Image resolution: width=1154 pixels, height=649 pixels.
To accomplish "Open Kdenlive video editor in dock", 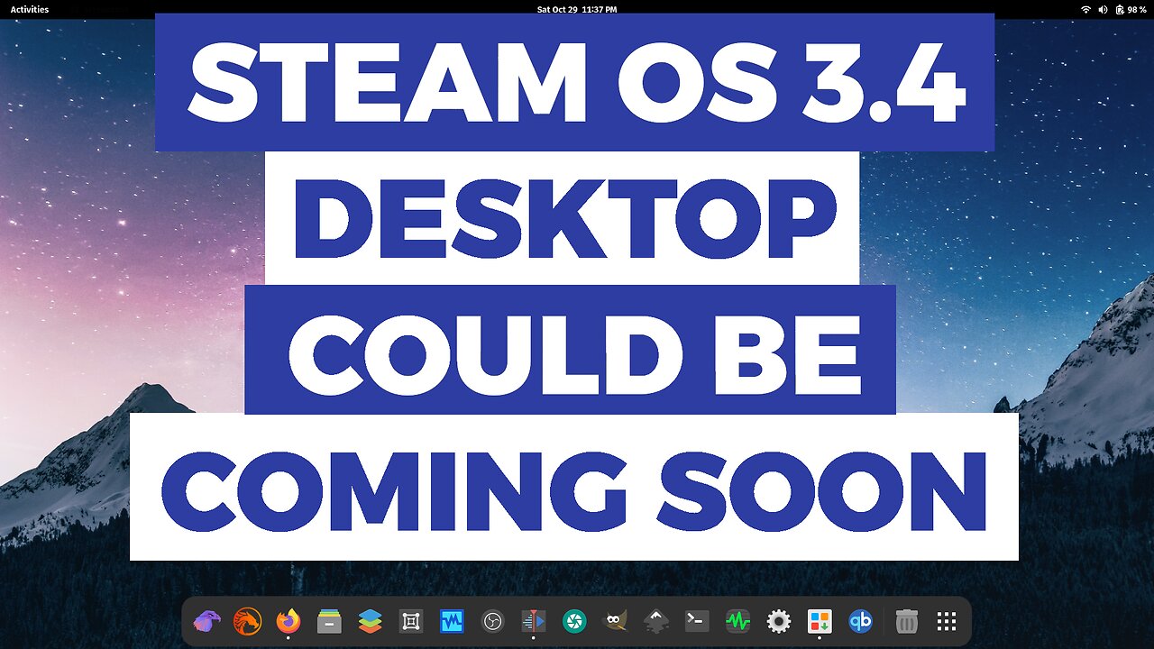I will click(x=534, y=621).
